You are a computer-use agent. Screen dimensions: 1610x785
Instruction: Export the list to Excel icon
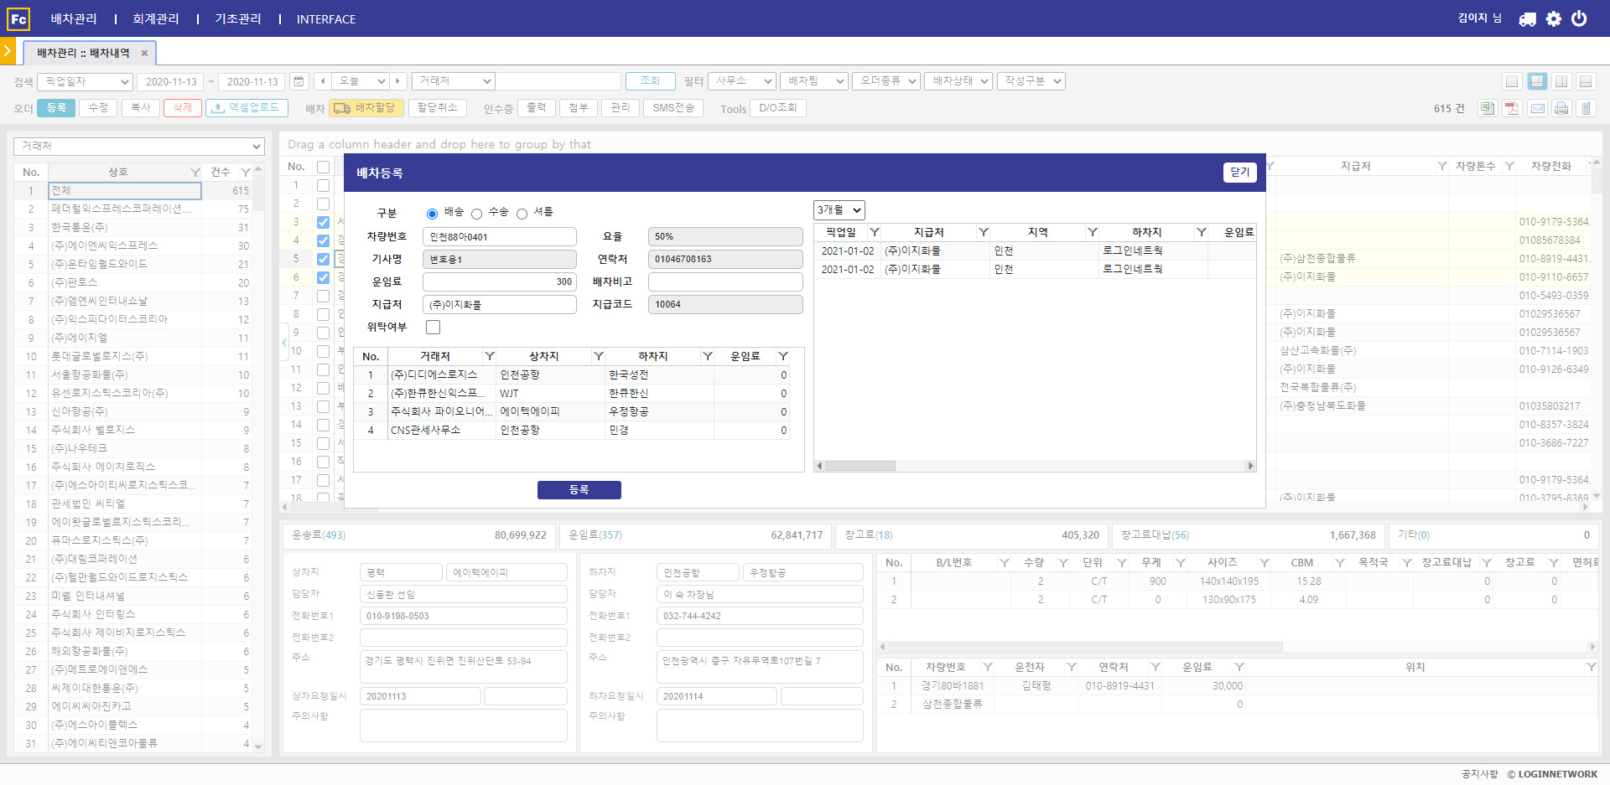[1488, 108]
